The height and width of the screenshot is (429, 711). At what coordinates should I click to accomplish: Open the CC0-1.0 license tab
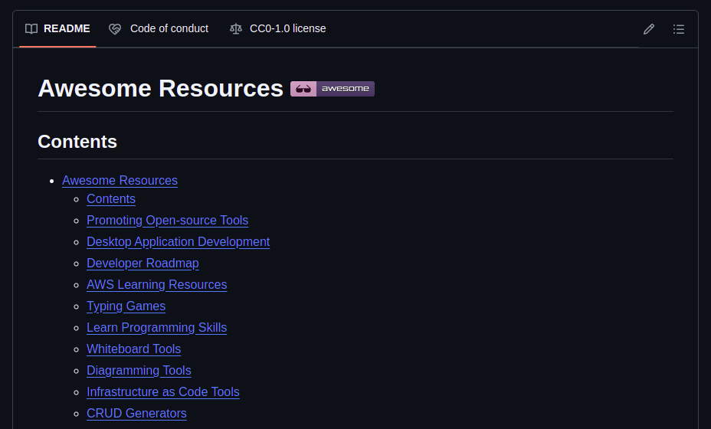pyautogui.click(x=287, y=29)
